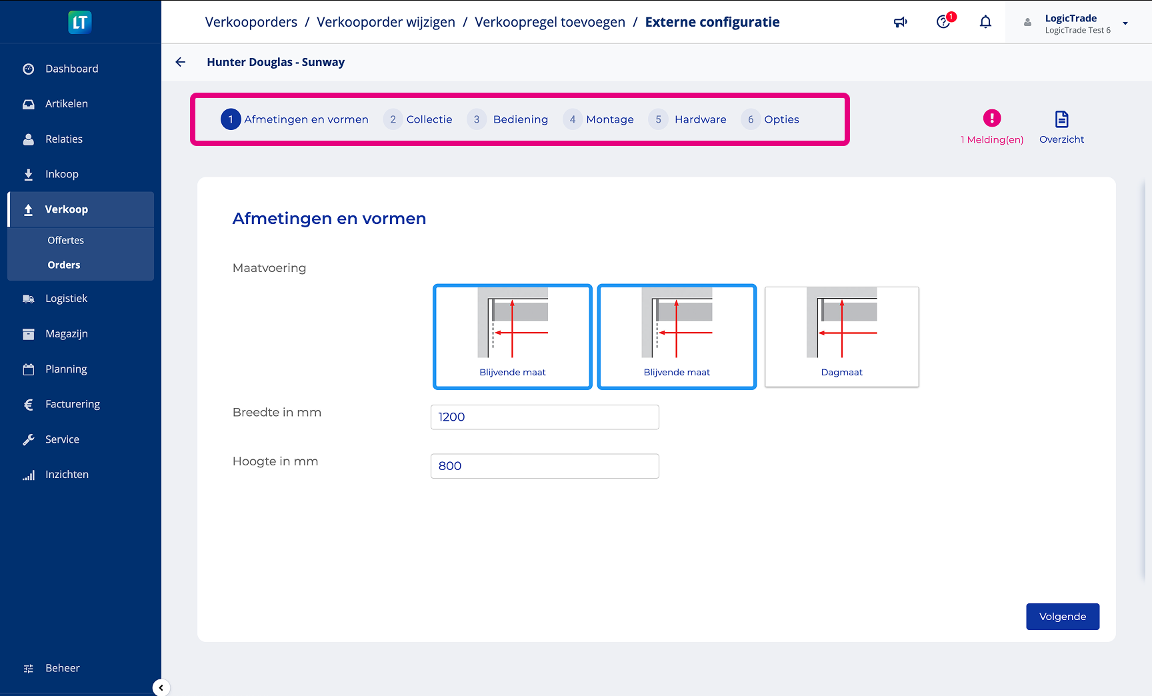Jump to step 6 Opties

pyautogui.click(x=771, y=119)
